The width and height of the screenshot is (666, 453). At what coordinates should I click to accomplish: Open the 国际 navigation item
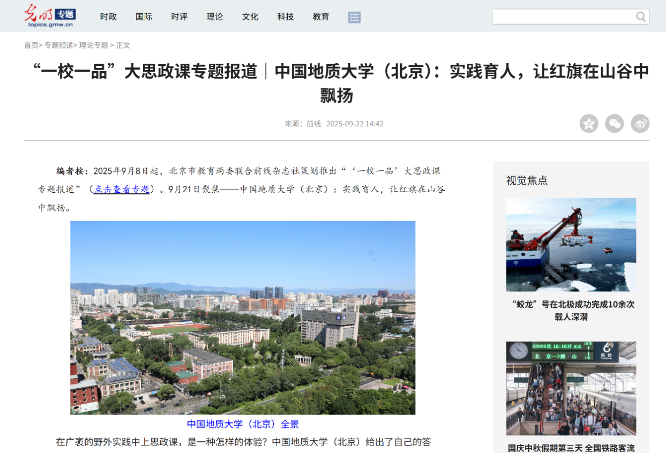(144, 17)
